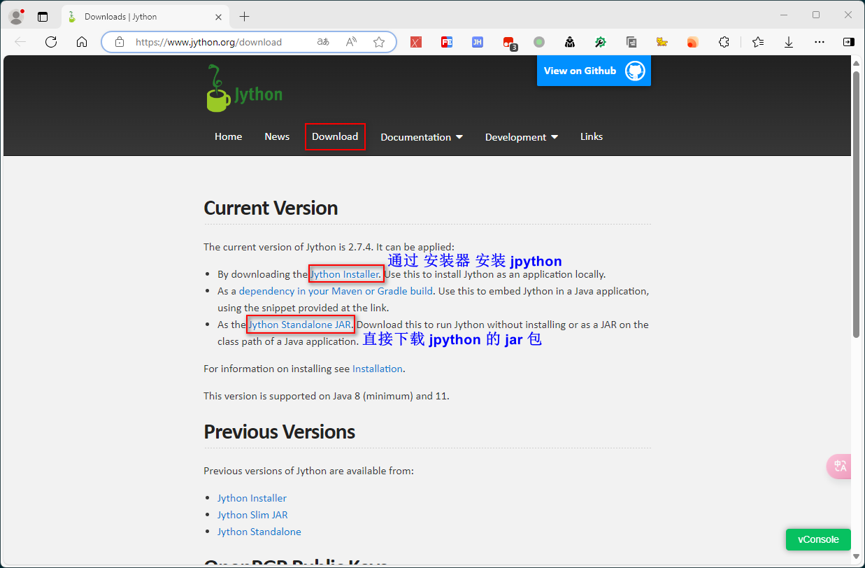
Task: Activate the Read aloud icon in address bar
Action: [x=350, y=42]
